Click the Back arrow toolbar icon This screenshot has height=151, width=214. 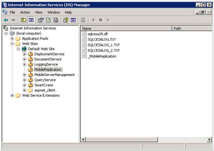pos(6,20)
